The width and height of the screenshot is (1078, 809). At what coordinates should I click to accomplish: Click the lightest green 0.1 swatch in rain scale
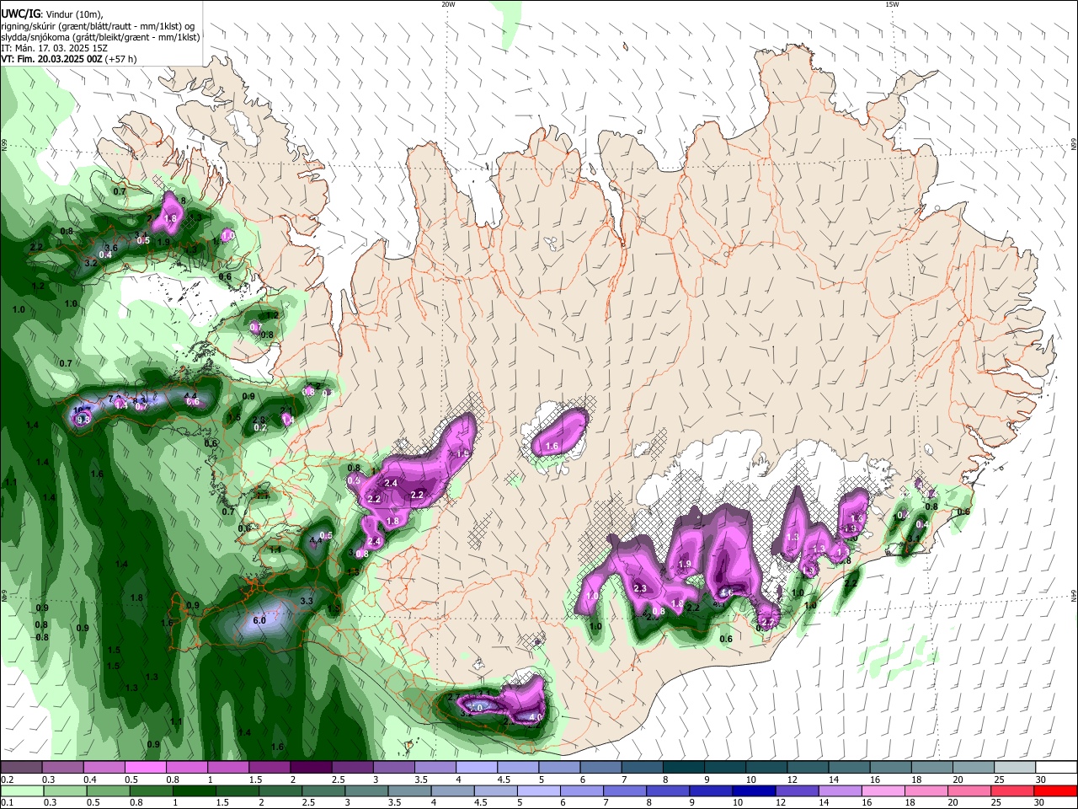pyautogui.click(x=21, y=790)
